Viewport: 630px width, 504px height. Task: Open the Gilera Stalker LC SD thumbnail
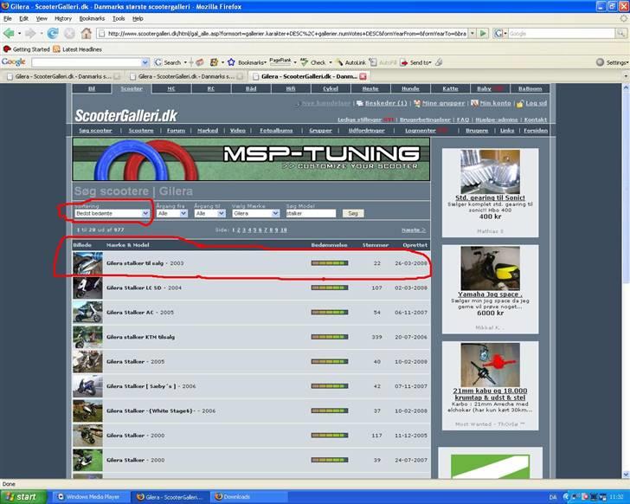(x=87, y=288)
